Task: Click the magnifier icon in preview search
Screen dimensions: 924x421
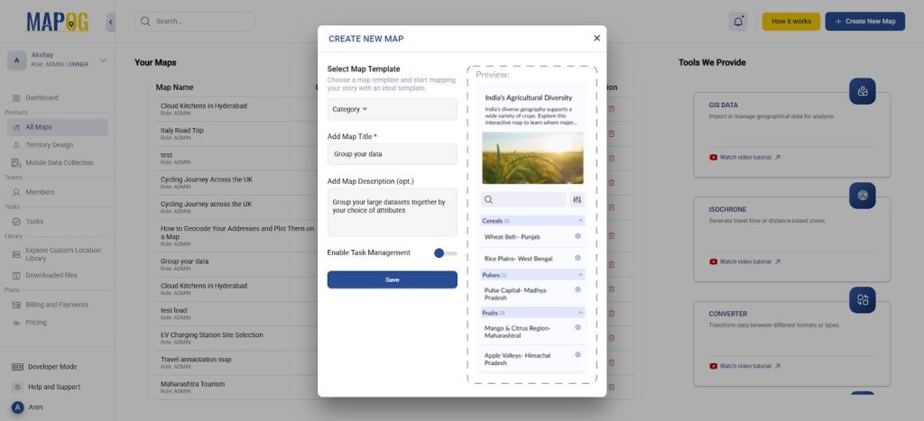Action: pos(489,200)
